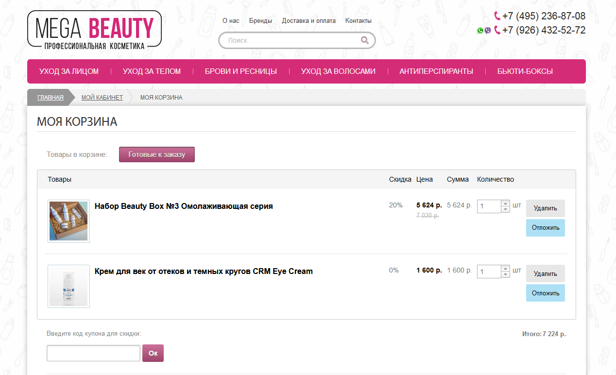Decrease quantity for CRM Eye Cream
This screenshot has height=375, width=616.
point(505,274)
